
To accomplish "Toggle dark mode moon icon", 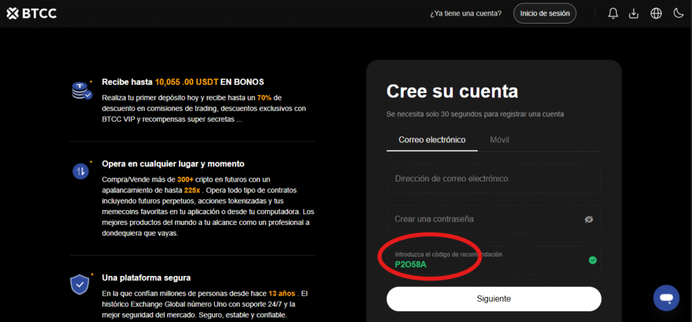I will coord(678,14).
